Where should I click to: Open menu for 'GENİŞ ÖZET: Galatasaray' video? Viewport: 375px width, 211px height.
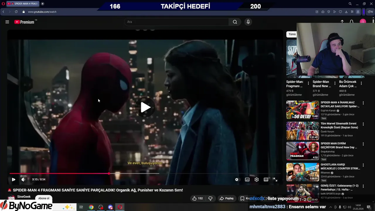point(363,186)
